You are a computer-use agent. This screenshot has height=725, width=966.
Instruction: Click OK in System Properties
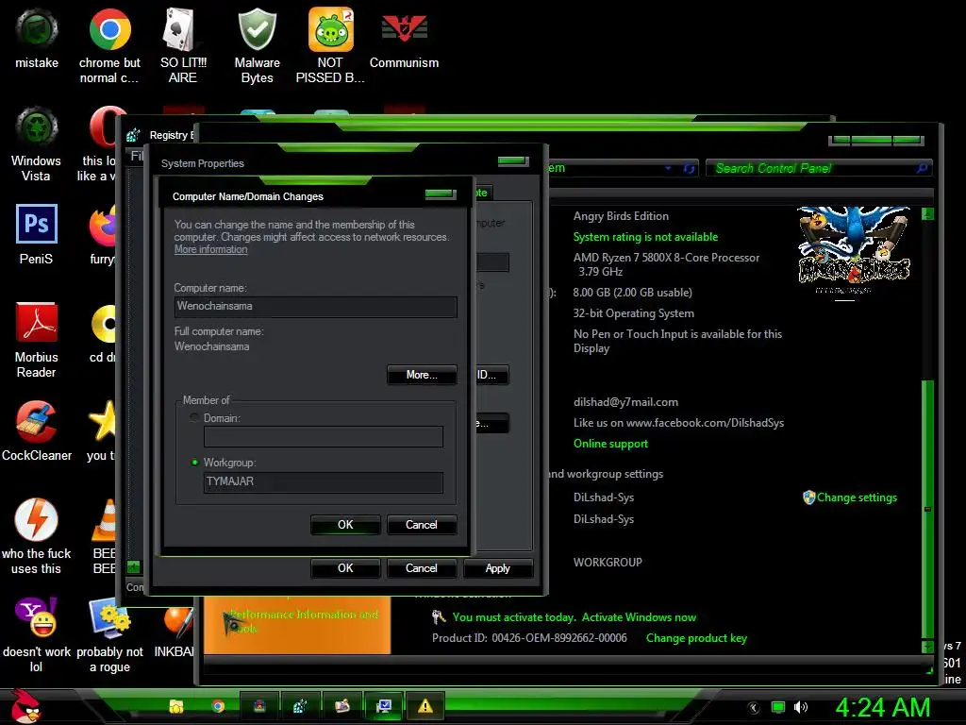(x=345, y=568)
